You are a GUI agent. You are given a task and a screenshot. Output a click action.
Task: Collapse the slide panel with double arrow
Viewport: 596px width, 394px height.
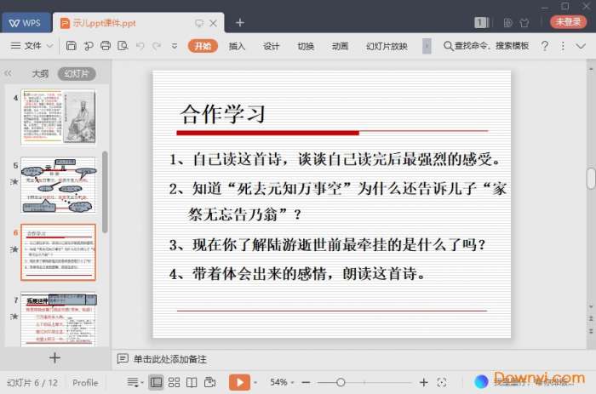tap(8, 73)
